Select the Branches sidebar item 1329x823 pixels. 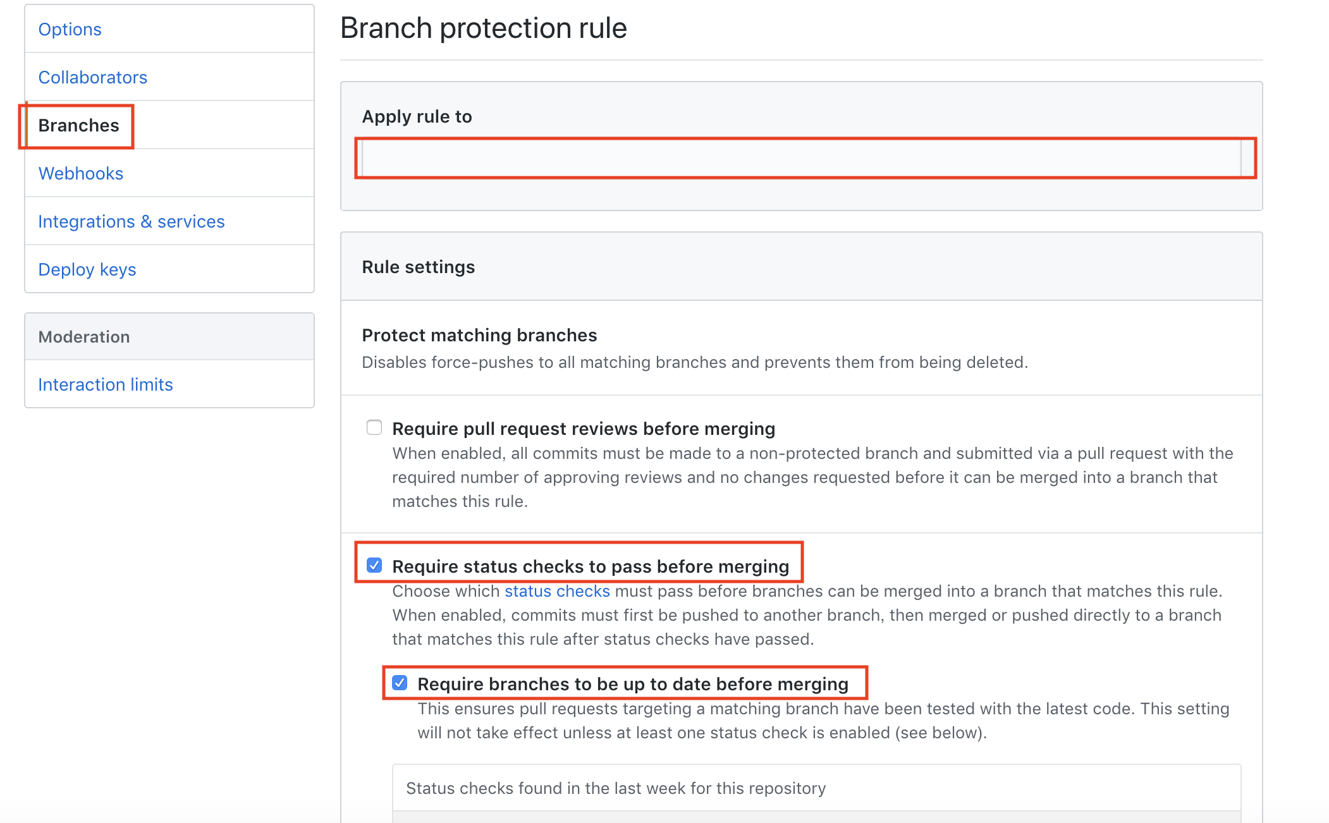[x=78, y=125]
